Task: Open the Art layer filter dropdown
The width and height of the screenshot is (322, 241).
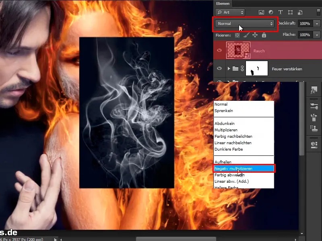Action: tap(230, 12)
